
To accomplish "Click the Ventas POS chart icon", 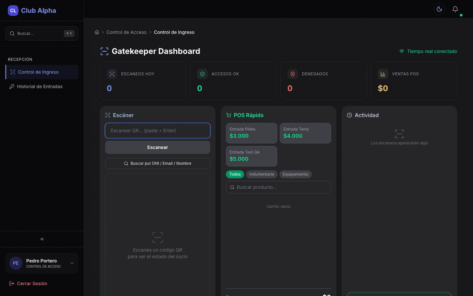I will click(383, 74).
